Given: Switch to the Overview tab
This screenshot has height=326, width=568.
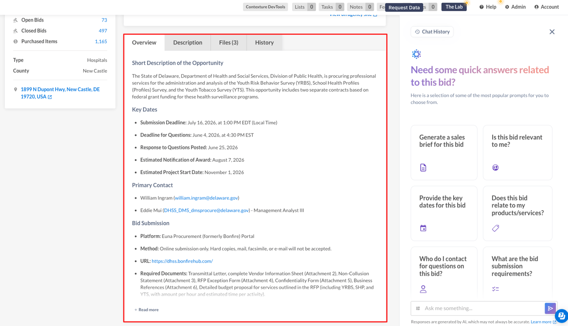Looking at the screenshot, I should coord(144,43).
